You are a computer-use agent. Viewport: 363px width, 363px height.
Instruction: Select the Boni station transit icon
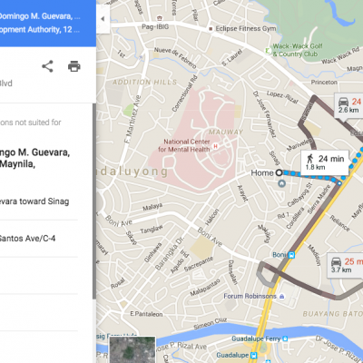291,255
